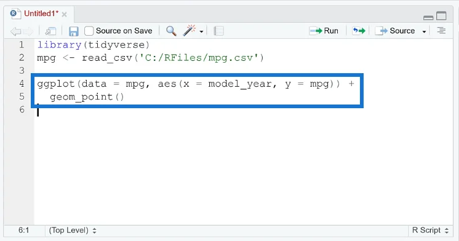
Task: Place cursor in library(tidyverse) line
Action: [x=94, y=45]
